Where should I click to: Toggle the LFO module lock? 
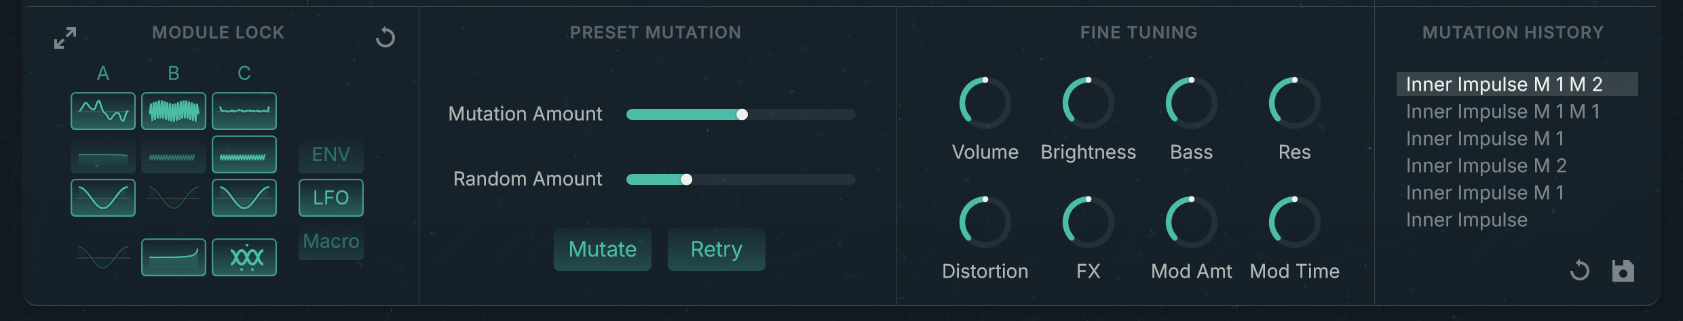coord(331,198)
